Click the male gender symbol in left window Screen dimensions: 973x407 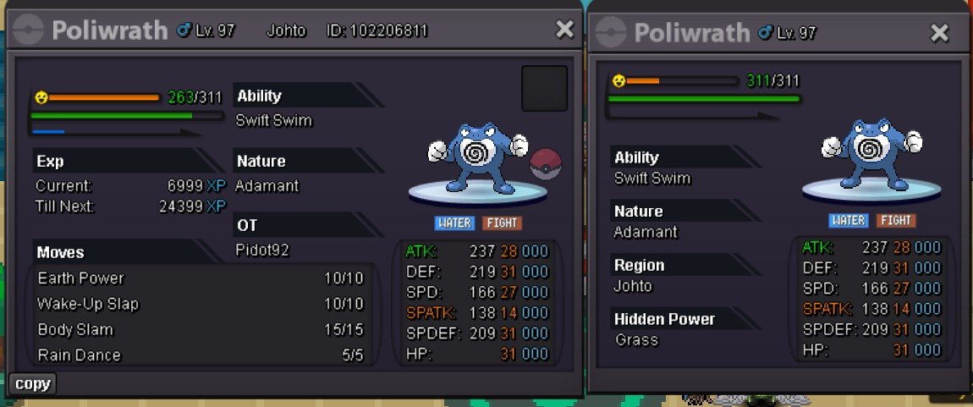click(x=184, y=30)
